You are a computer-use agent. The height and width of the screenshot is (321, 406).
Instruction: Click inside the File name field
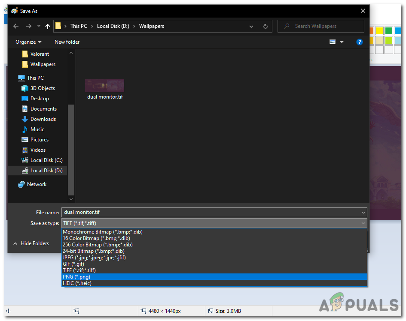click(172, 212)
